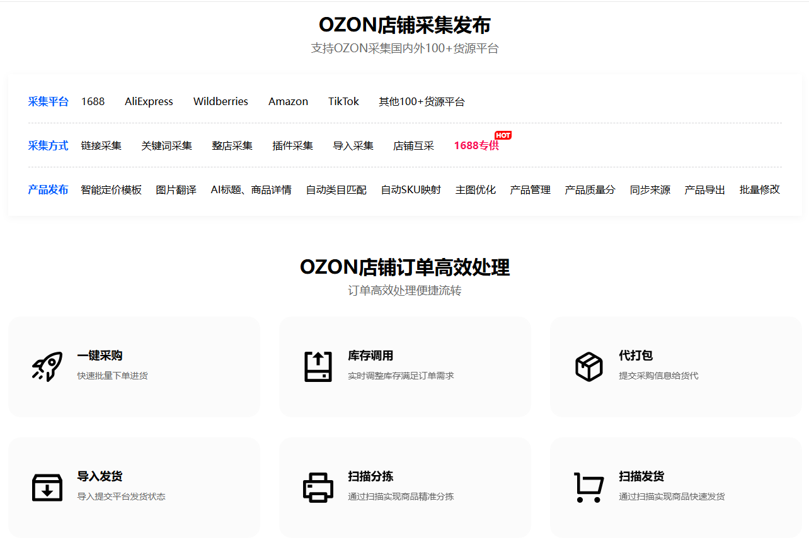Click the 库存调用 upload box icon
The height and width of the screenshot is (538, 809).
coord(318,366)
